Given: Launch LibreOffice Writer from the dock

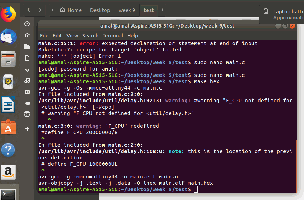Looking at the screenshot, I should coord(8,104).
